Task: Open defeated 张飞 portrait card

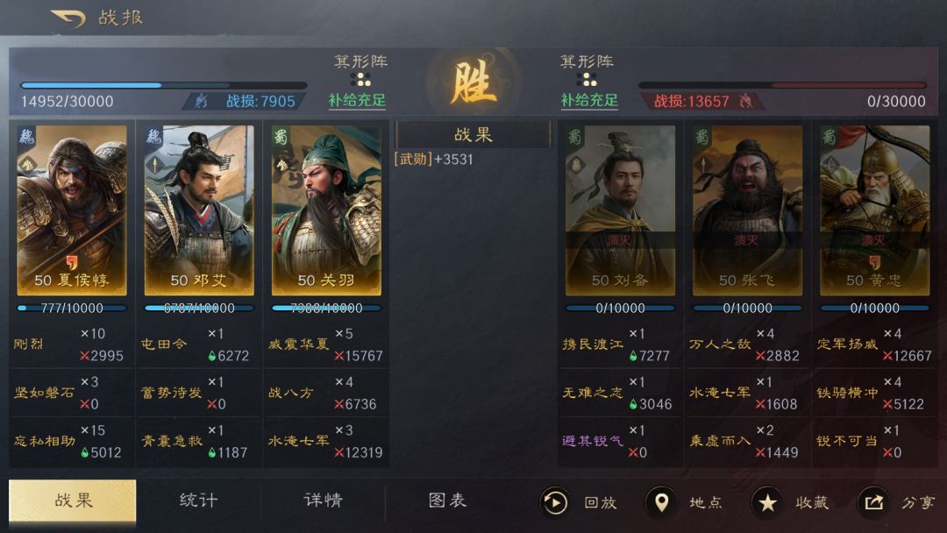Action: [x=747, y=210]
